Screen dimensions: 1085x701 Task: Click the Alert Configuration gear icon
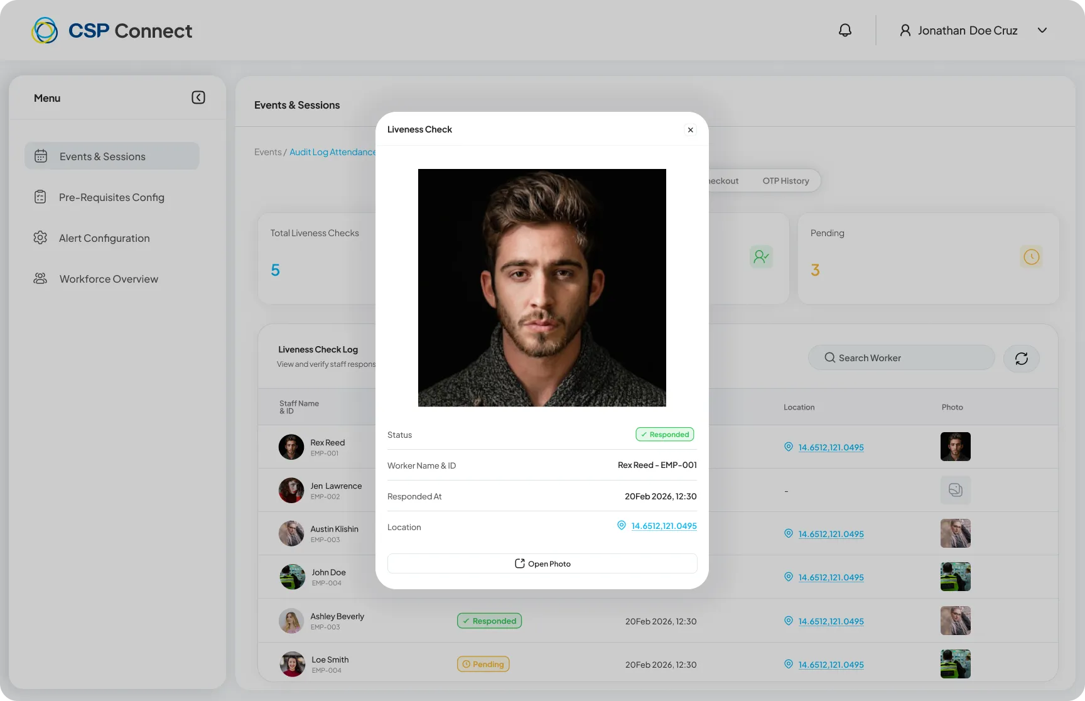pyautogui.click(x=40, y=238)
